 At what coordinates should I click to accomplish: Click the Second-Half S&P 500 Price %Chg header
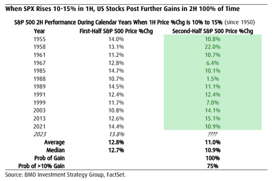[212, 31]
